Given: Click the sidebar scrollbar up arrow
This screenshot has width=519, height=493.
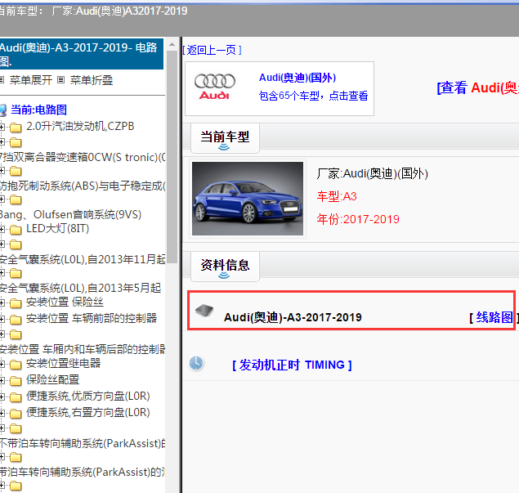Looking at the screenshot, I should coord(172,44).
